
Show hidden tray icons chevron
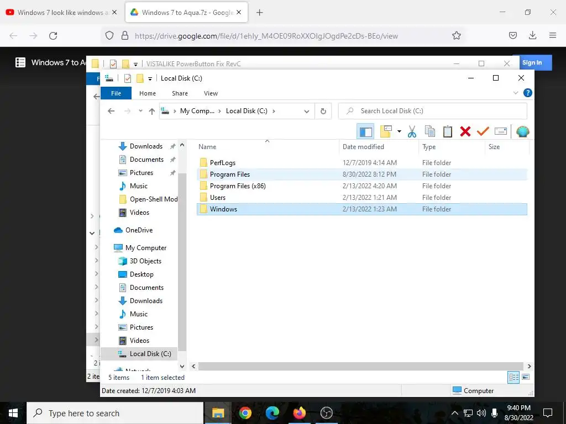tap(455, 413)
